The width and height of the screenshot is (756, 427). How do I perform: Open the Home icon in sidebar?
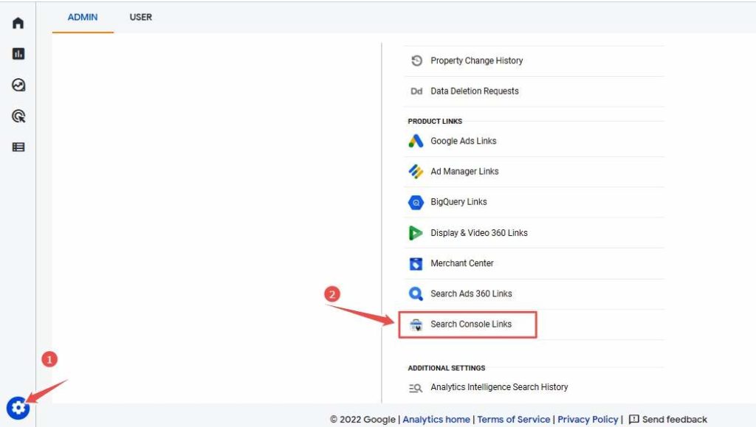[18, 23]
